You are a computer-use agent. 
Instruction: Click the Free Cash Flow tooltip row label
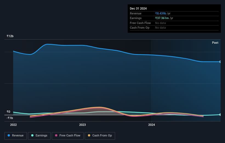point(140,23)
